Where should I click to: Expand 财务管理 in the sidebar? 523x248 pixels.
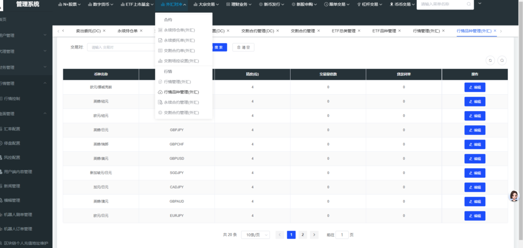click(26, 67)
